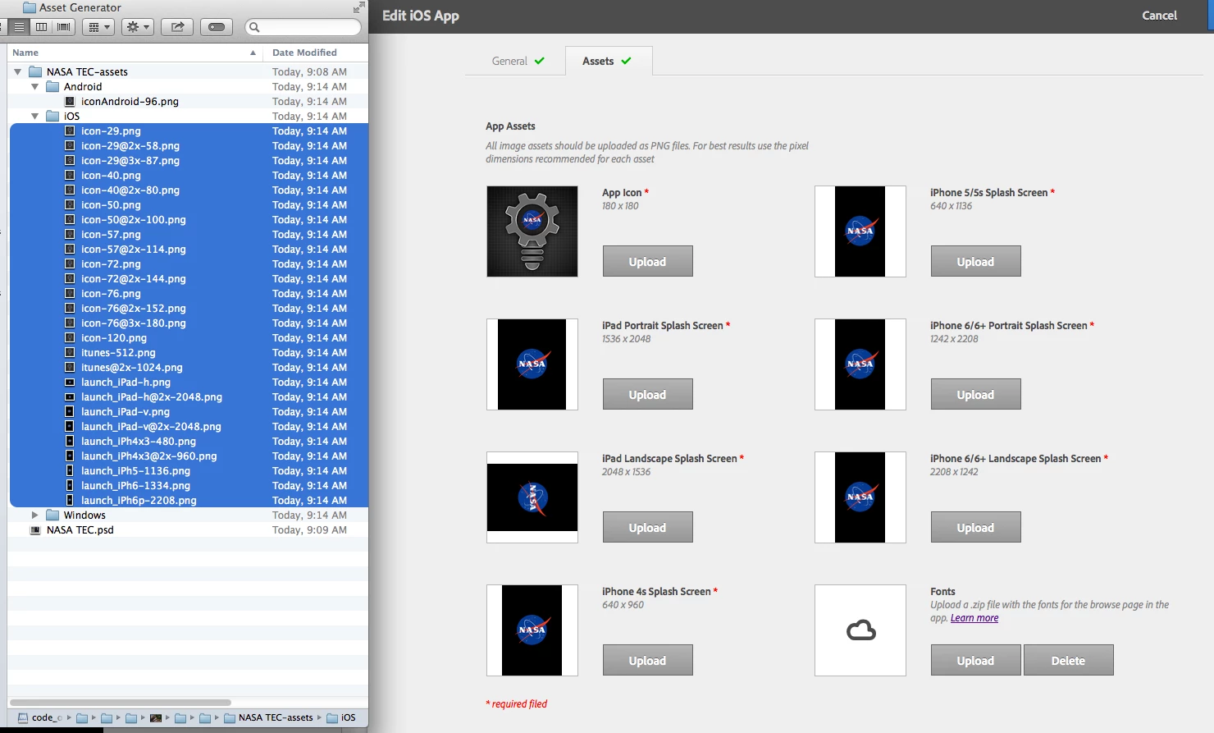Viewport: 1214px width, 733px height.
Task: Sort by the Name column header
Action: (135, 53)
